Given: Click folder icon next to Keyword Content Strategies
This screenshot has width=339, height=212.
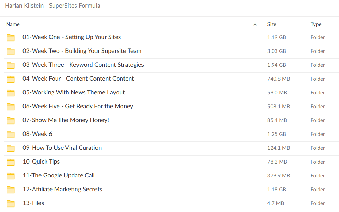Looking at the screenshot, I should tap(11, 65).
